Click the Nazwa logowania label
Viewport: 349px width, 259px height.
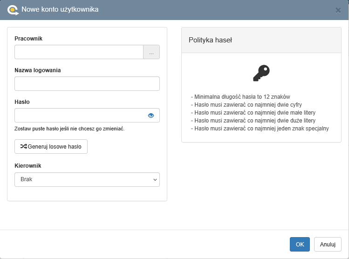(x=38, y=70)
